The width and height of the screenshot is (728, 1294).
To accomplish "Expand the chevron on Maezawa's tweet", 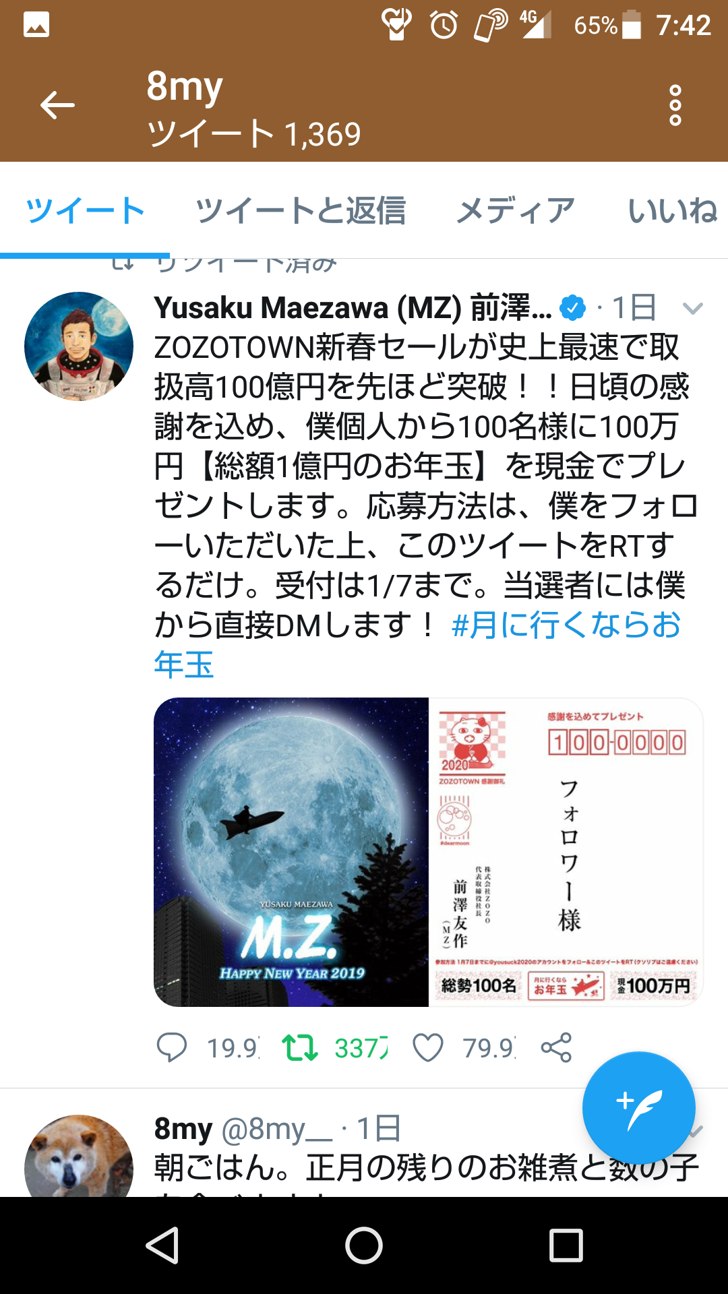I will click(x=692, y=309).
